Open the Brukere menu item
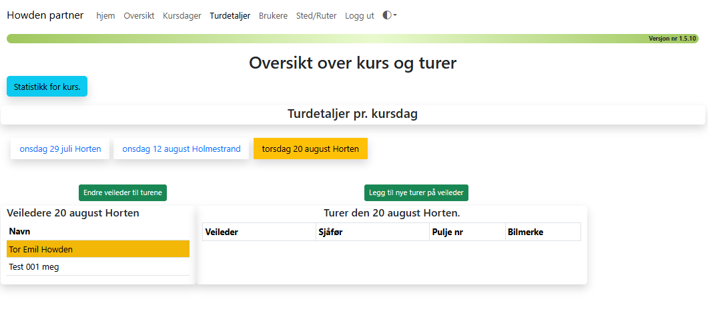Image resolution: width=708 pixels, height=329 pixels. (273, 16)
